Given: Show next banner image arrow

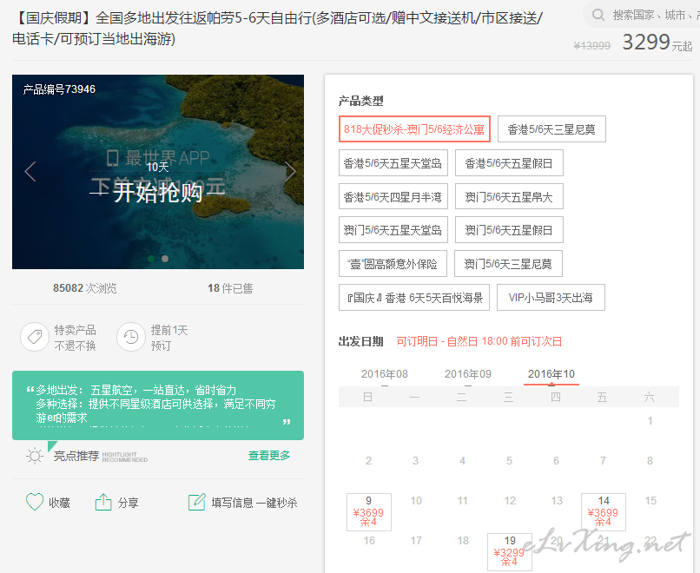Looking at the screenshot, I should pyautogui.click(x=290, y=171).
